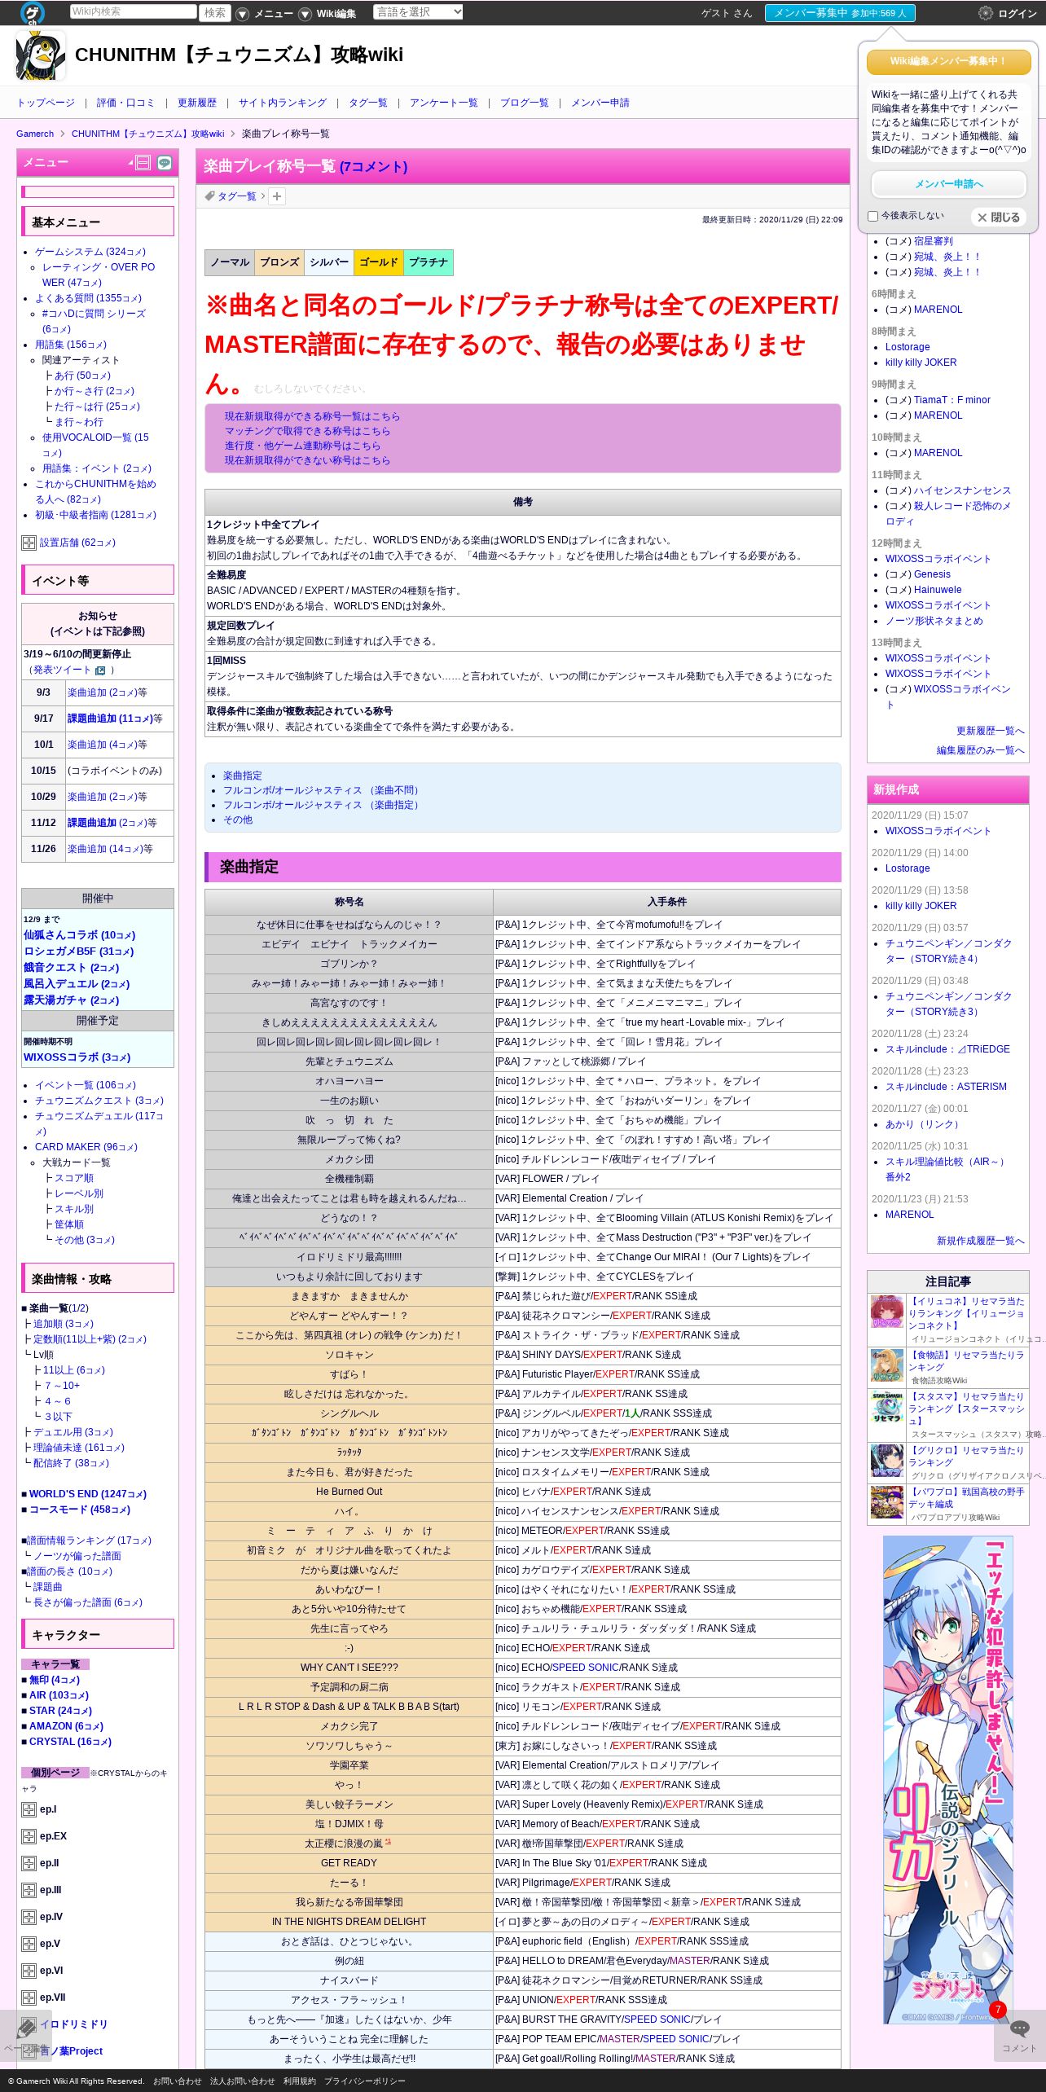Click メンバー募集中 参加中 button
This screenshot has width=1046, height=2092.
[x=840, y=13]
